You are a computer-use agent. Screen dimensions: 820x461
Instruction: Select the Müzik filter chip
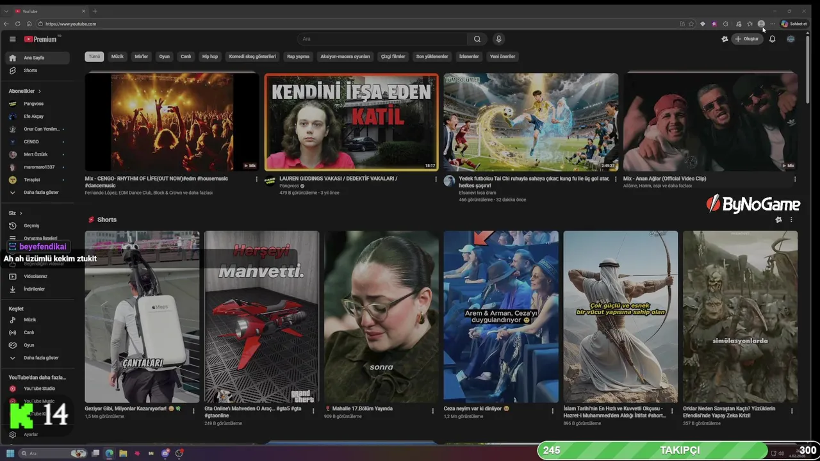pyautogui.click(x=117, y=56)
